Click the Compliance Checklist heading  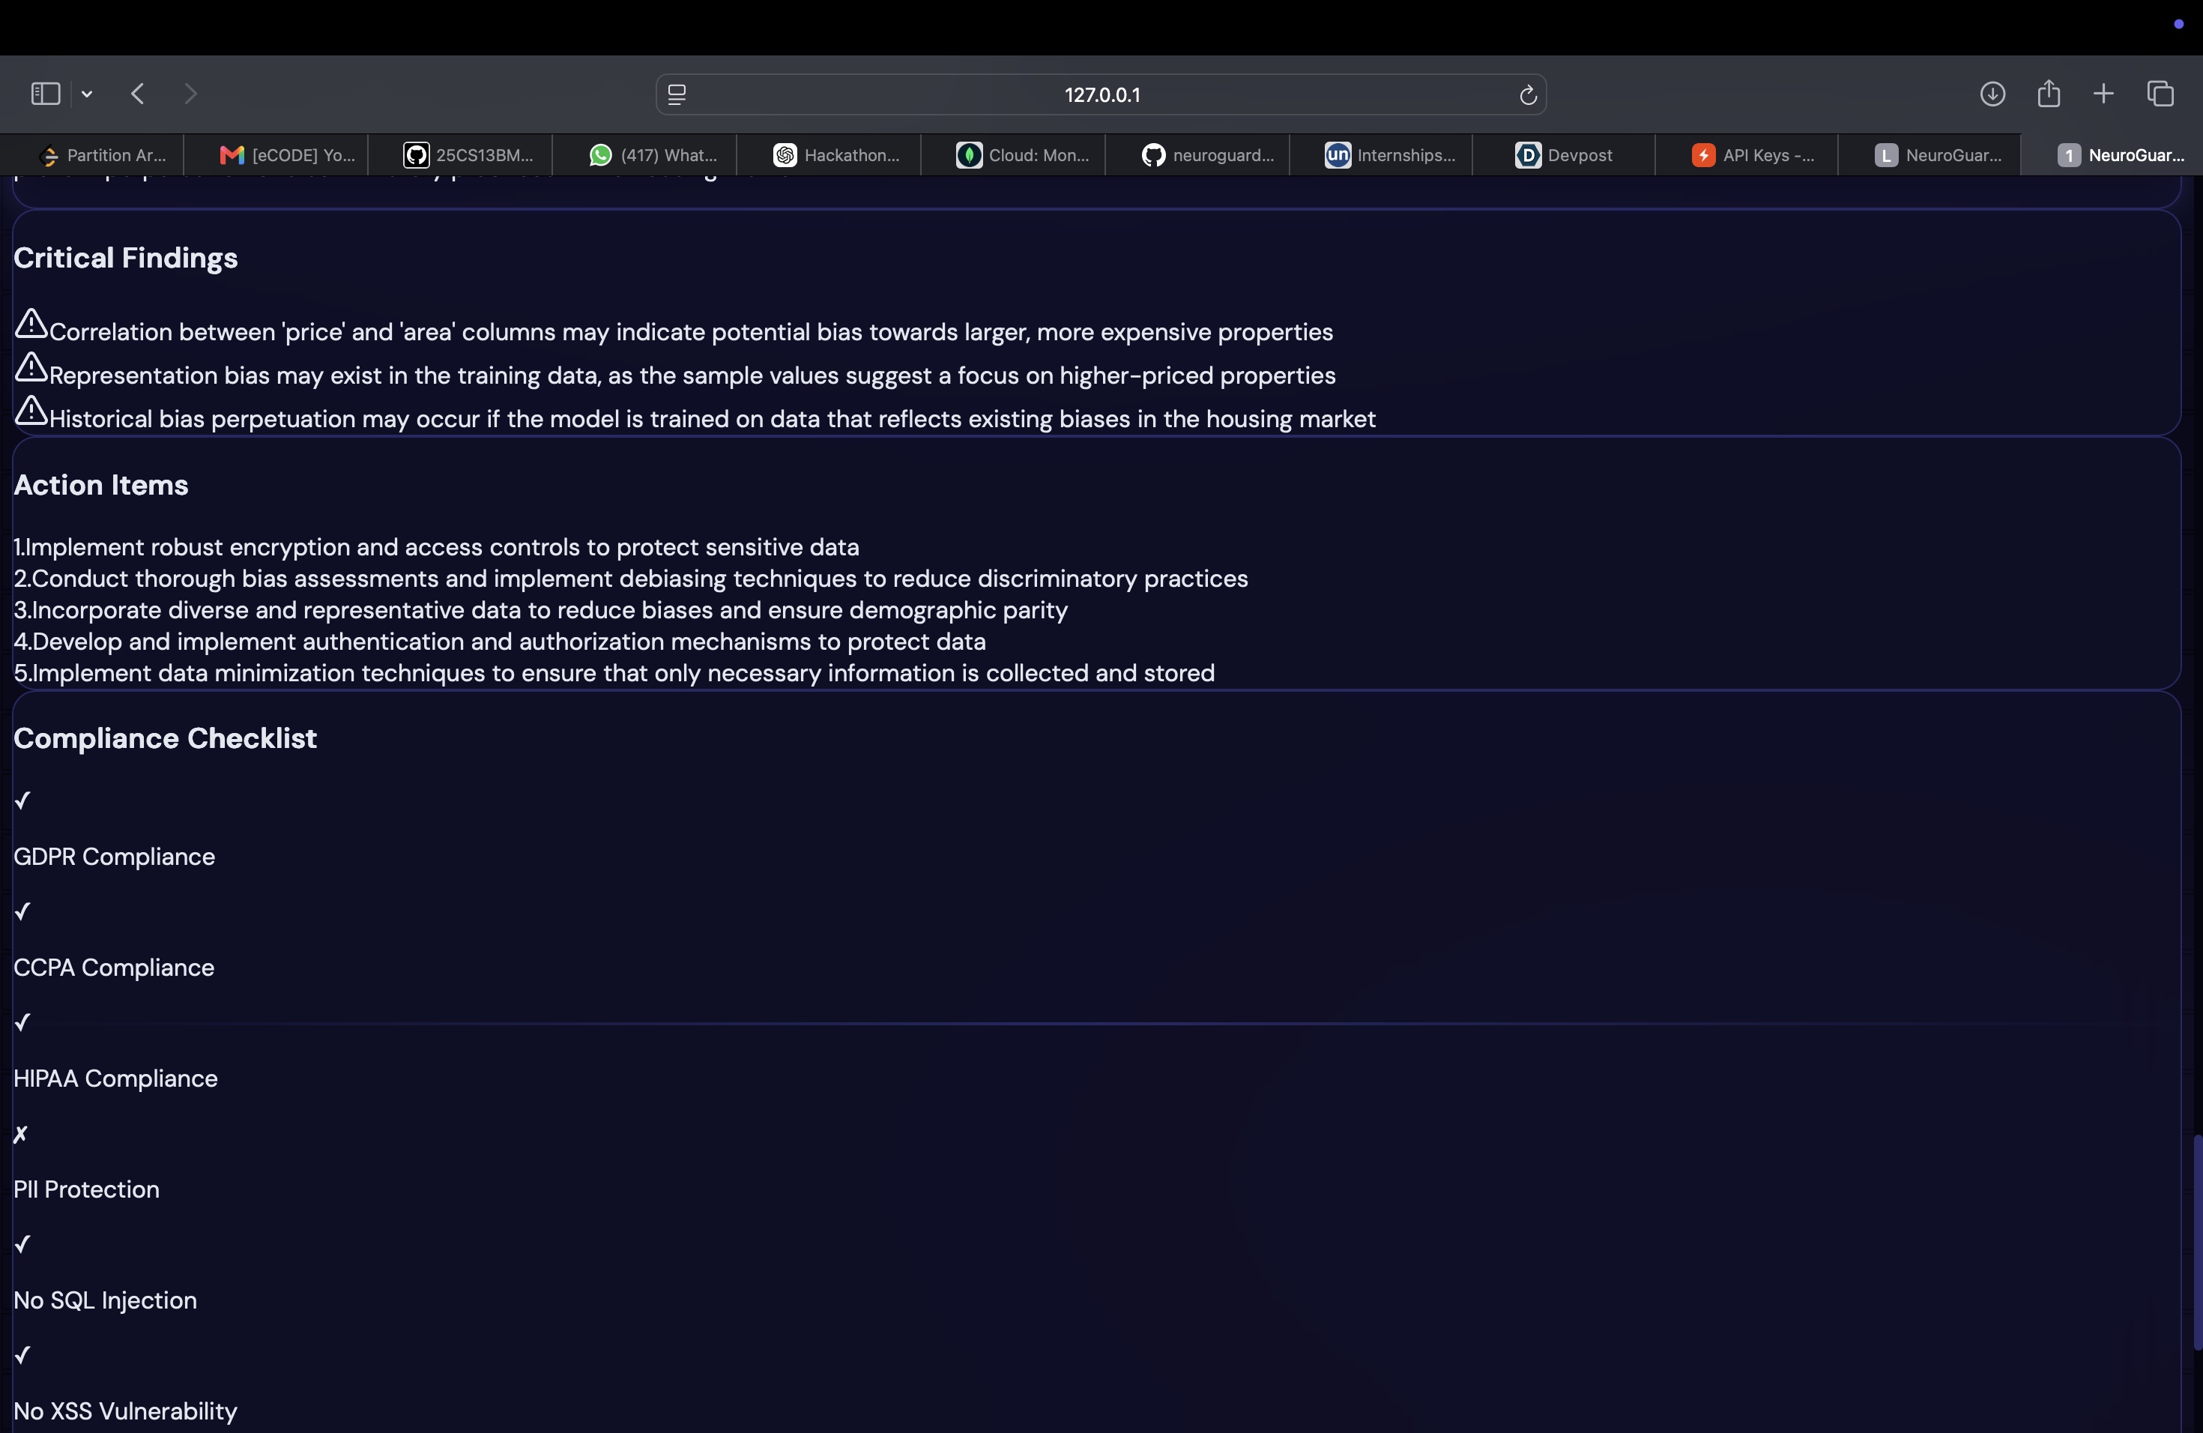tap(166, 739)
